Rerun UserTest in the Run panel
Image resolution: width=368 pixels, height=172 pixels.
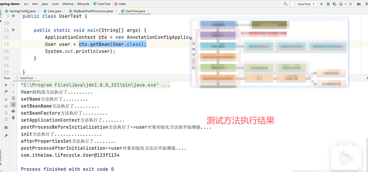pyautogui.click(x=6, y=85)
